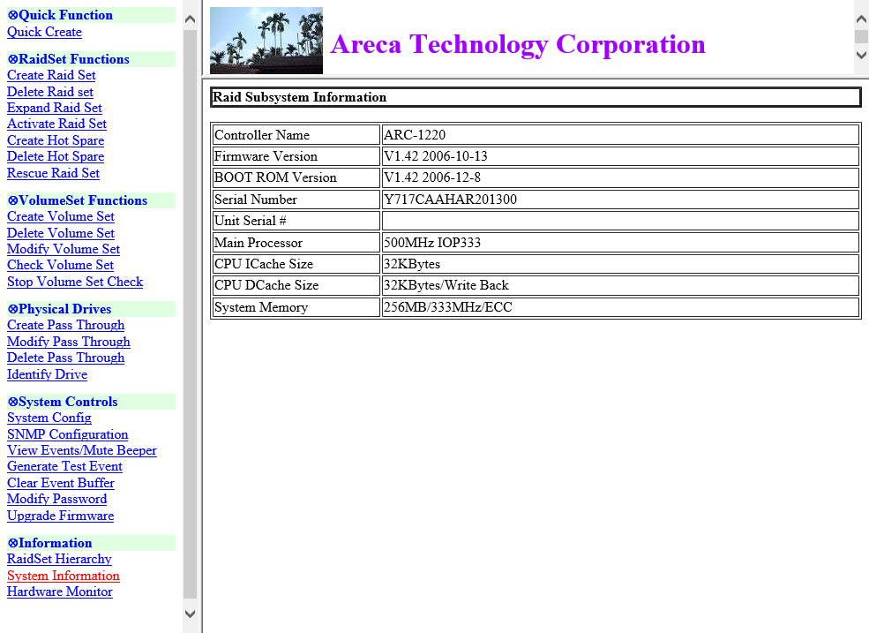
Task: Click the Raid Subsystem Information heading
Action: (x=299, y=97)
